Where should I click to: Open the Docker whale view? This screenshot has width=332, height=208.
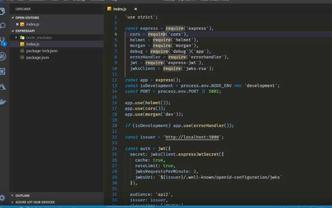pyautogui.click(x=3, y=101)
